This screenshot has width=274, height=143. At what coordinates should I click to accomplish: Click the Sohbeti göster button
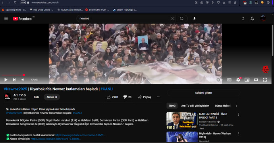(204, 93)
